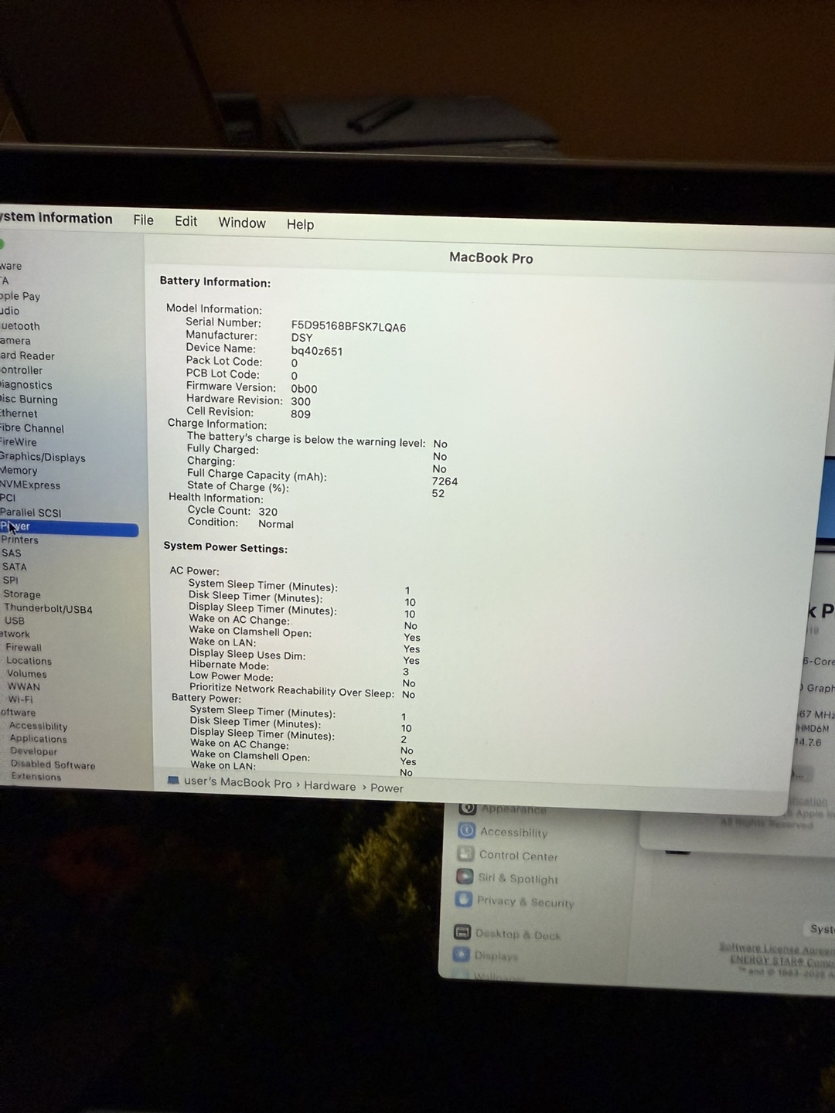The image size is (835, 1113).
Task: Select PCI in the sidebar
Action: [x=8, y=498]
